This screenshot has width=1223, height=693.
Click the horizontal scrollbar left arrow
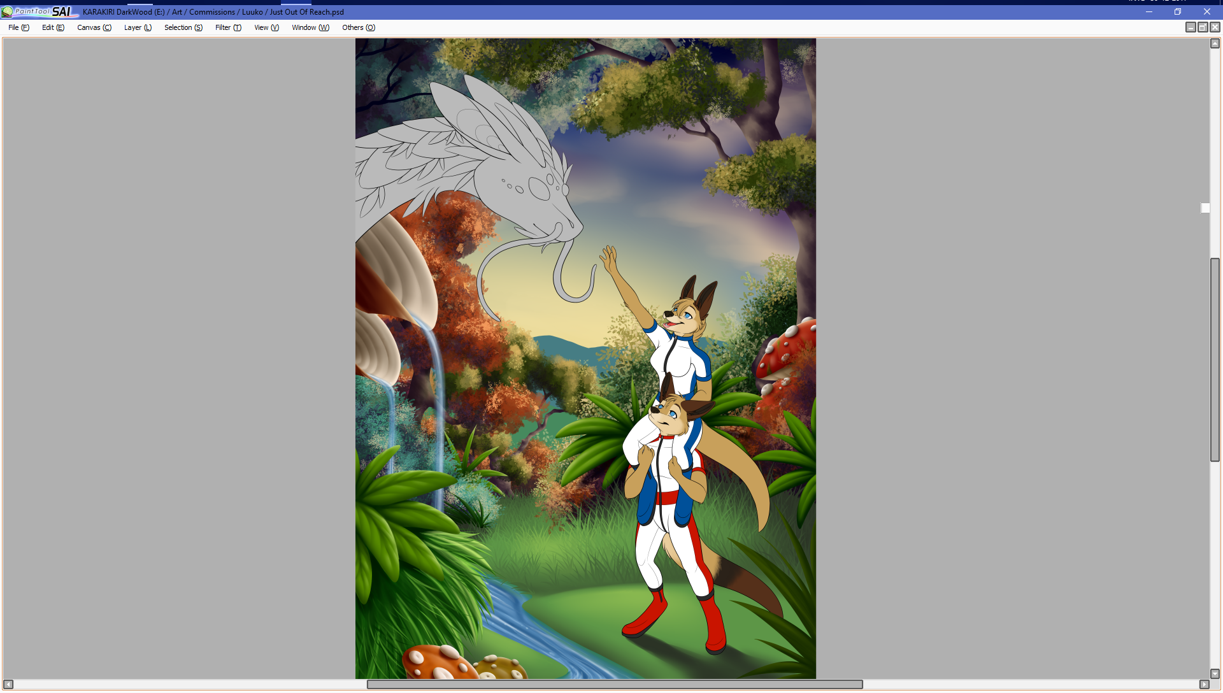pos(8,684)
